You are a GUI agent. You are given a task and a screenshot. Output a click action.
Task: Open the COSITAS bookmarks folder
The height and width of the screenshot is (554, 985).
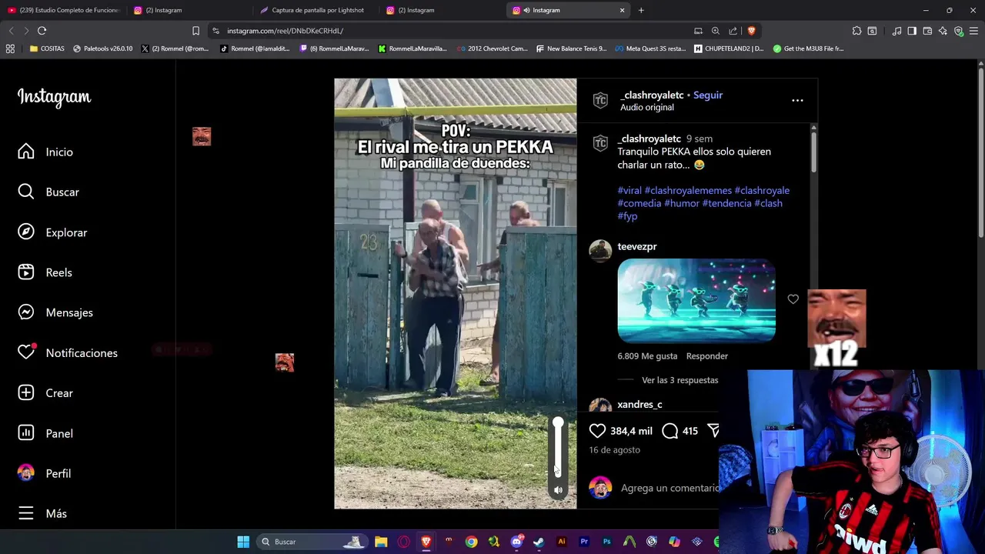pyautogui.click(x=47, y=48)
